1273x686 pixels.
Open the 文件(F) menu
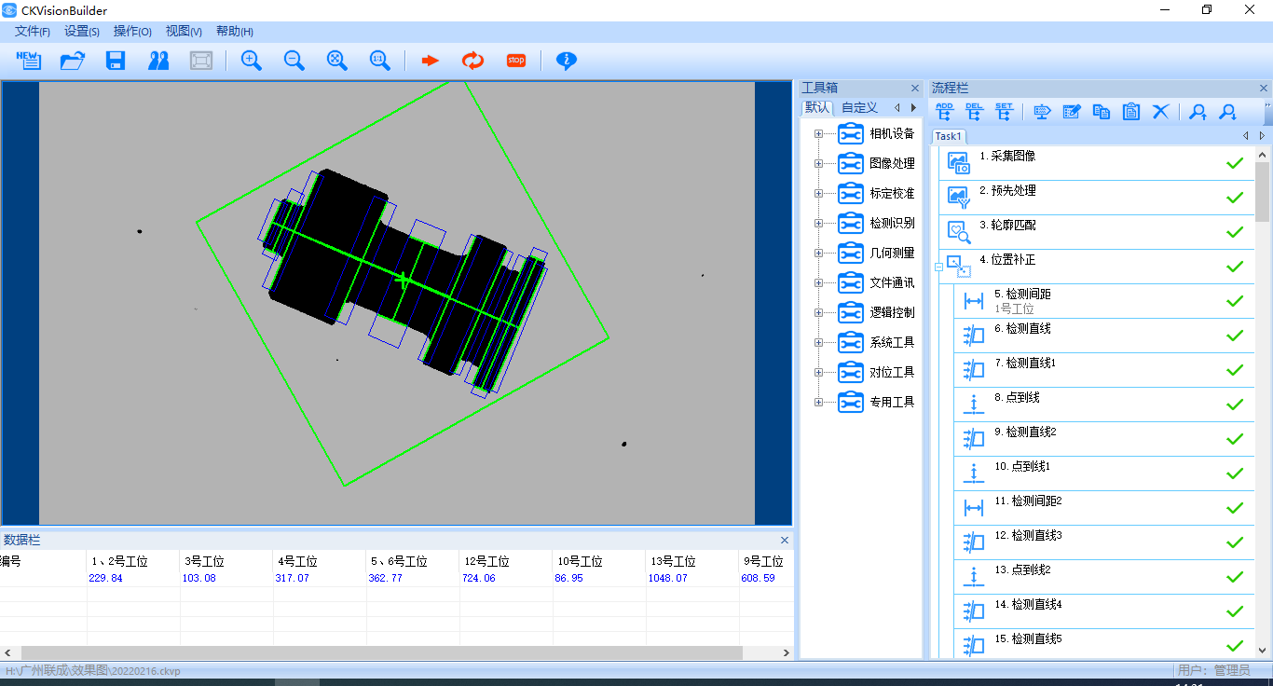point(33,32)
